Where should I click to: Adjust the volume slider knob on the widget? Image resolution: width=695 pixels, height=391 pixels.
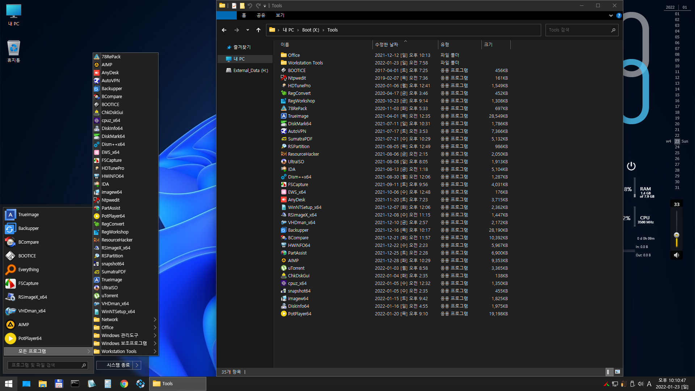(x=677, y=235)
